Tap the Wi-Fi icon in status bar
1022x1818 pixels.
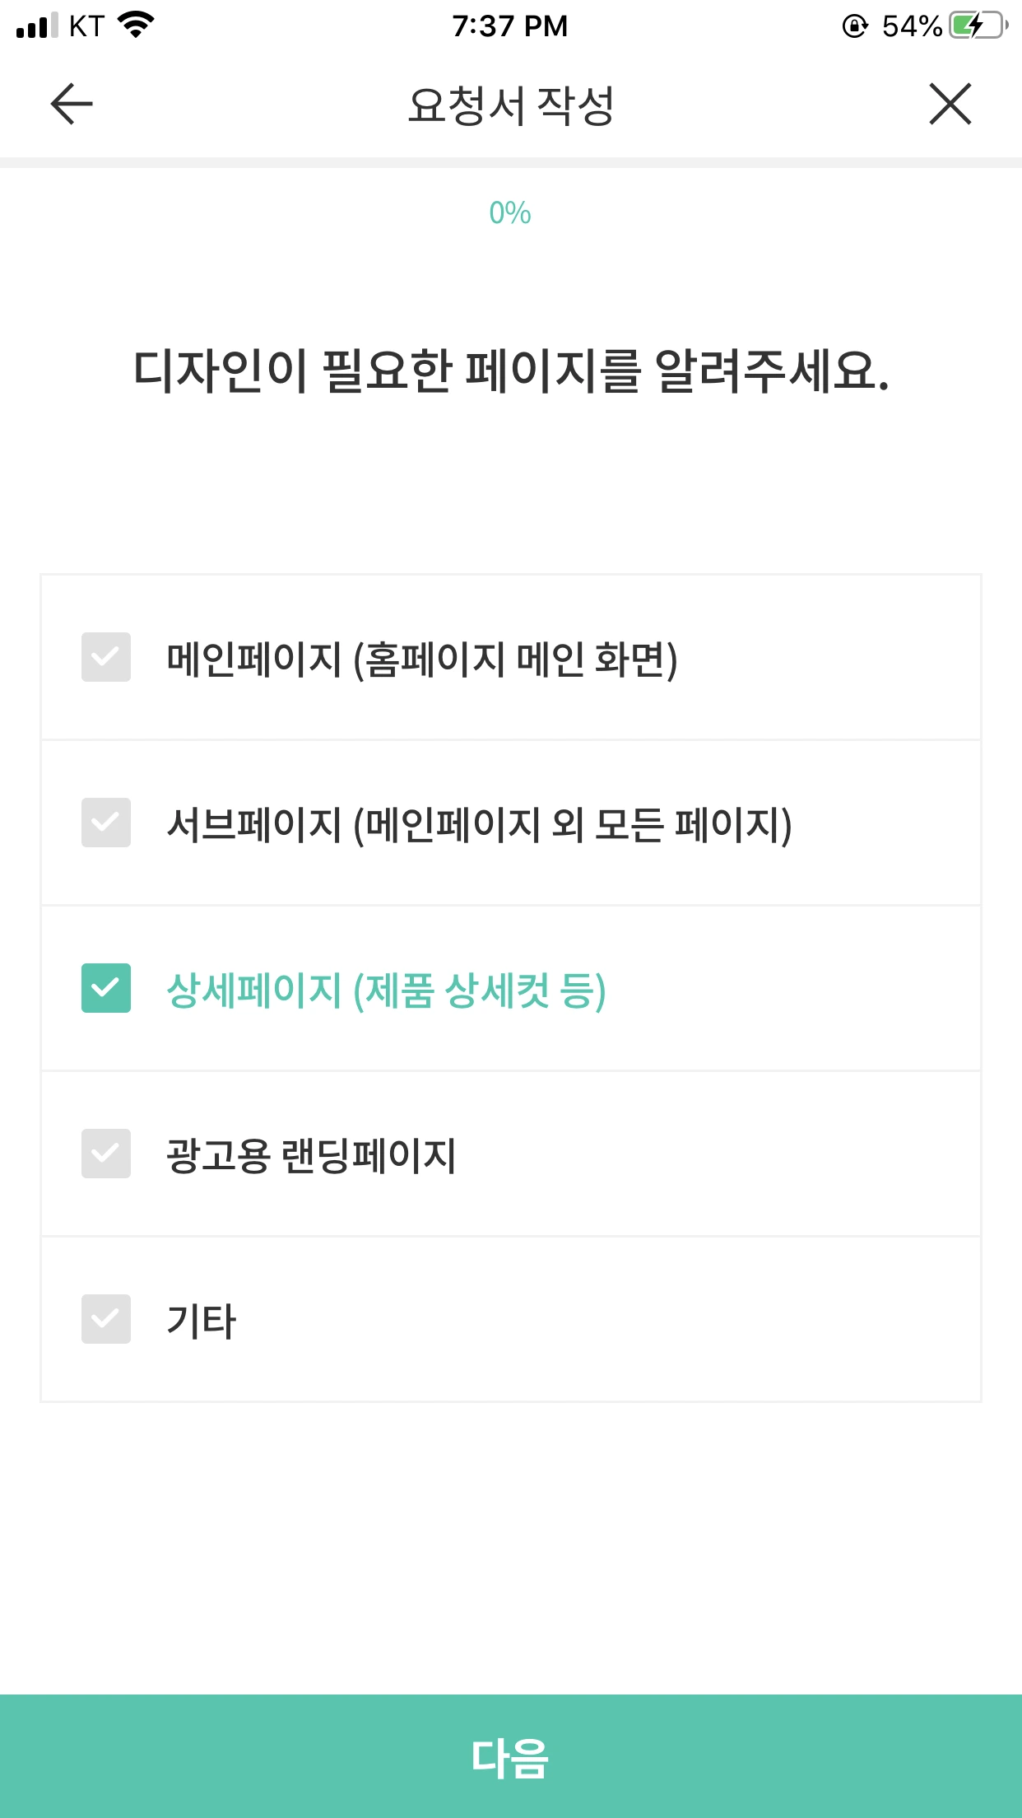point(137,25)
